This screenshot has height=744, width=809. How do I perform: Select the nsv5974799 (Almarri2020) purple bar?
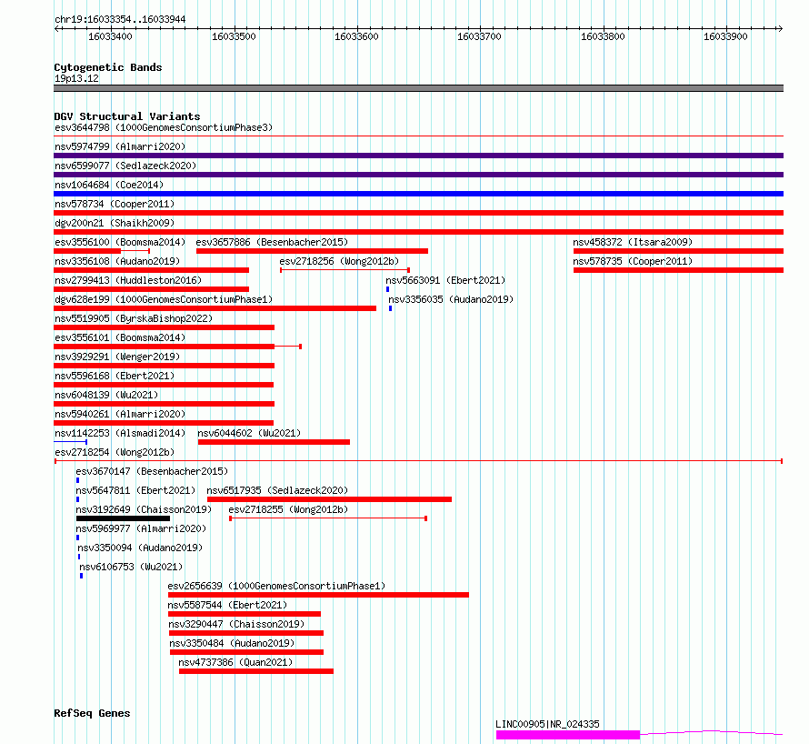point(418,156)
